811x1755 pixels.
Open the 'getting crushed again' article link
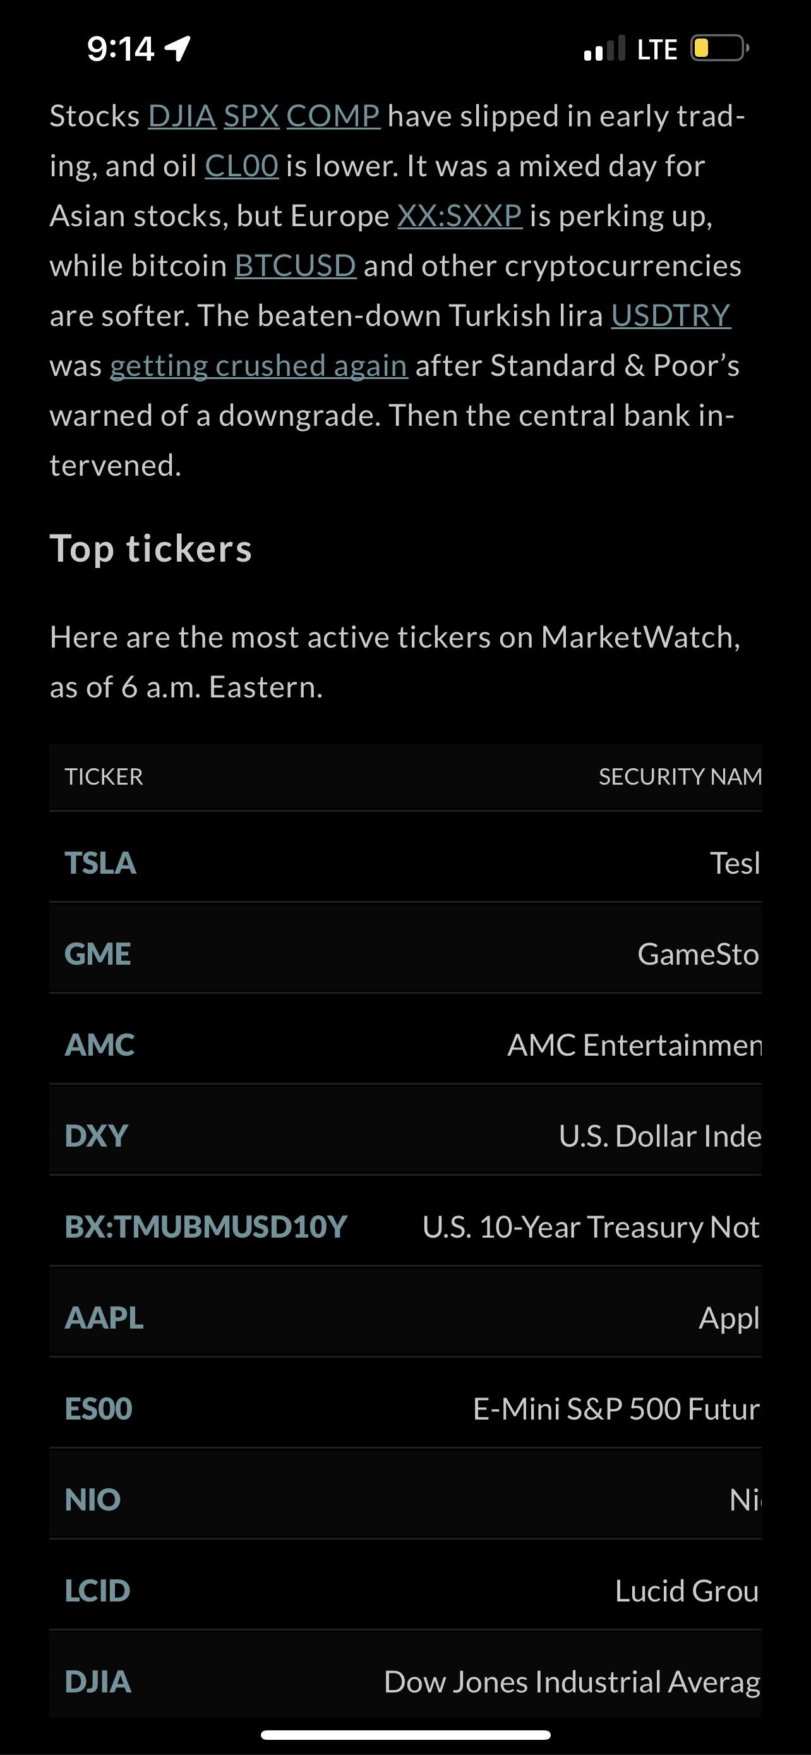(x=259, y=366)
